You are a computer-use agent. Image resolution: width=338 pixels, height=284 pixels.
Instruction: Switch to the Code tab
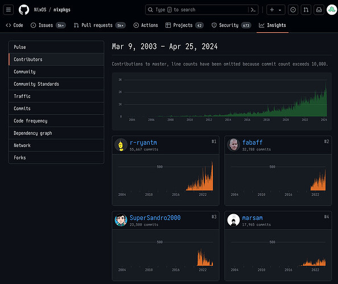click(14, 25)
